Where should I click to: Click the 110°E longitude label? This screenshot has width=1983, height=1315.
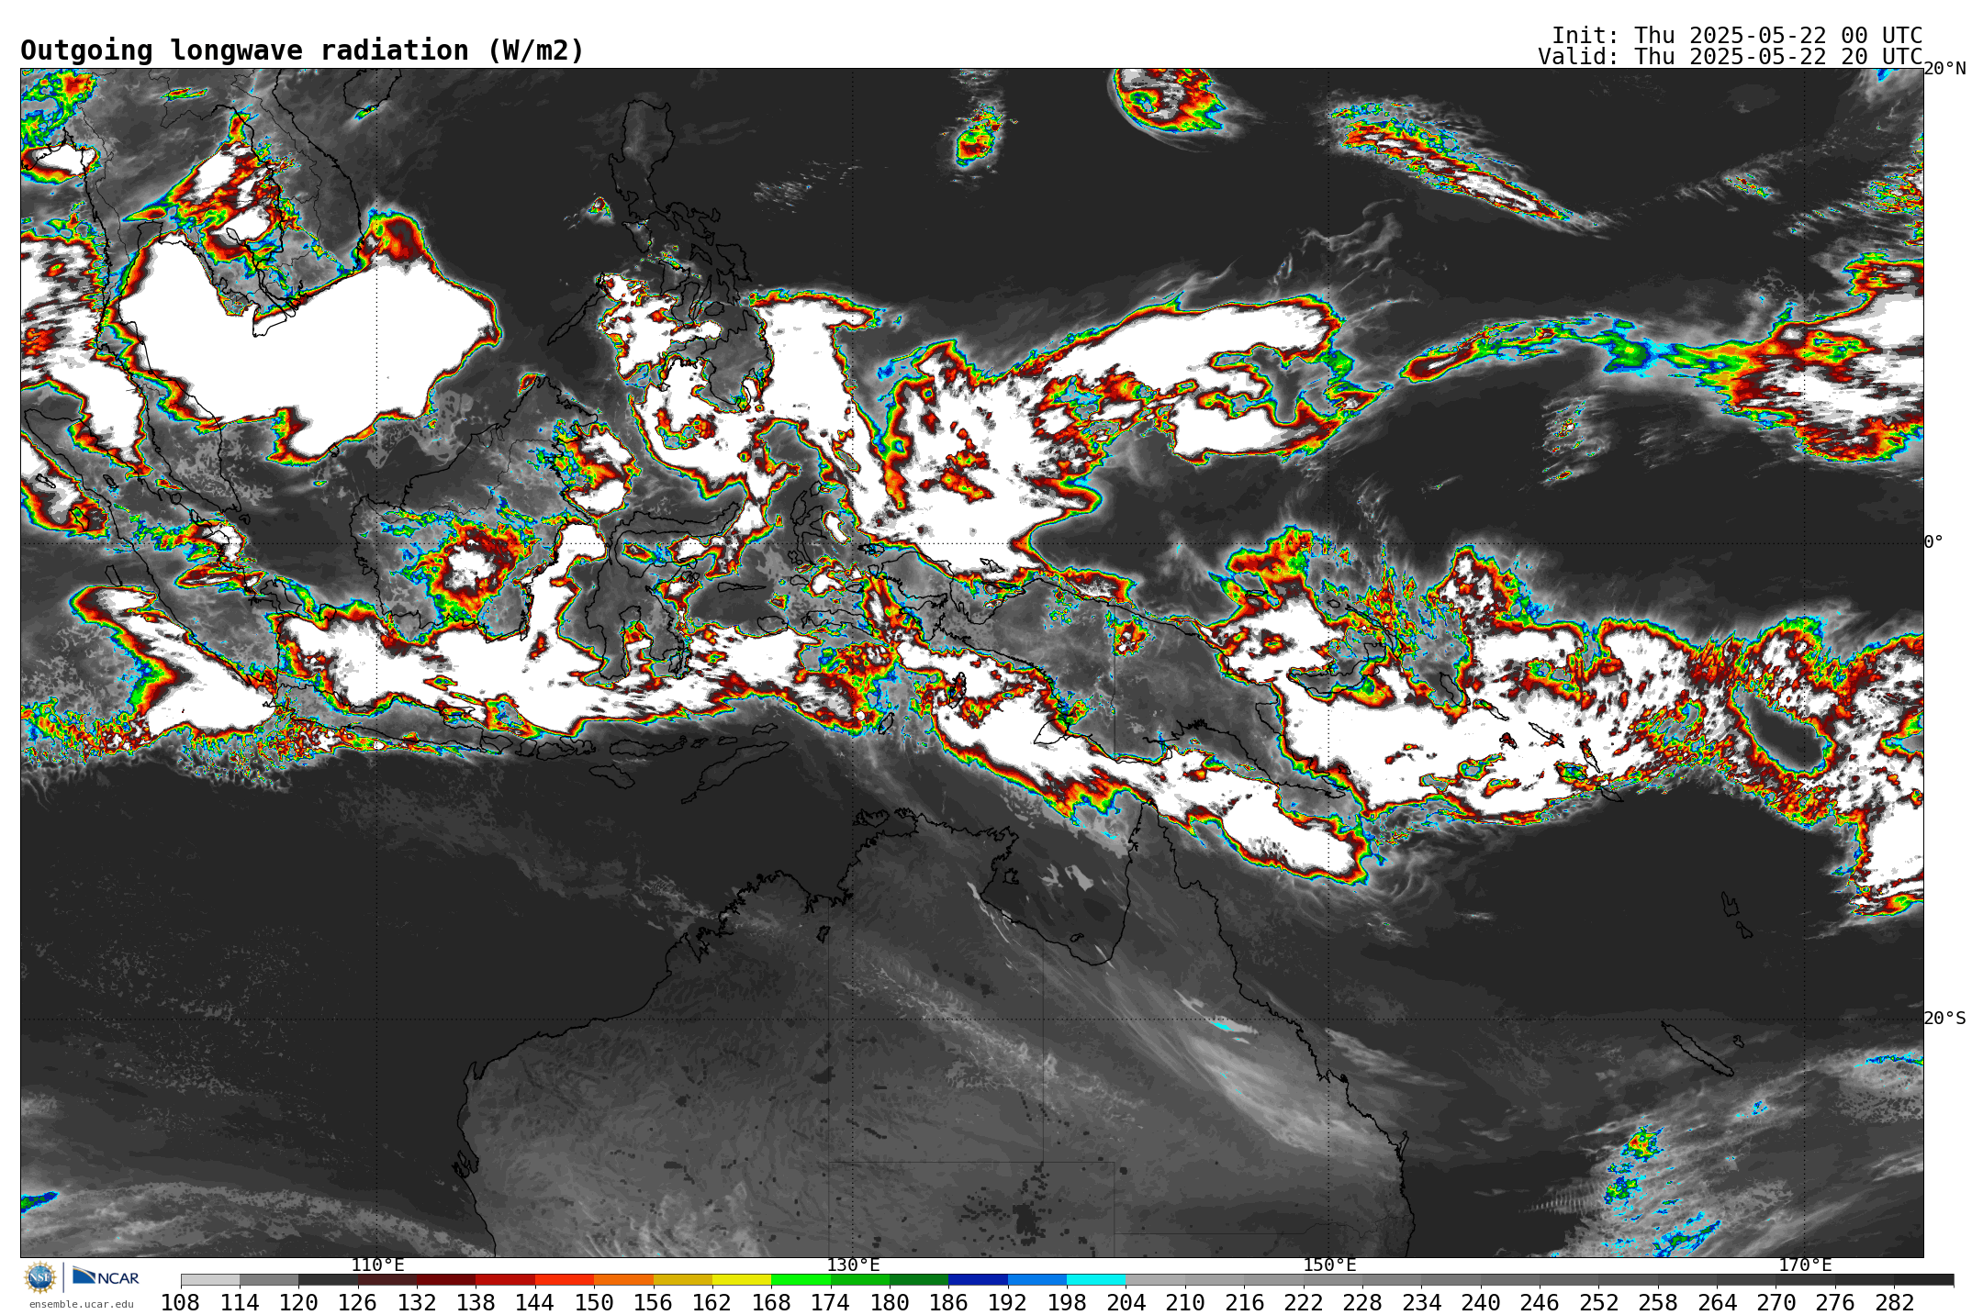[377, 1265]
